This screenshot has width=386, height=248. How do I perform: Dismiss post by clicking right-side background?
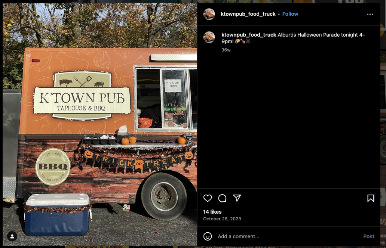pyautogui.click(x=383, y=123)
